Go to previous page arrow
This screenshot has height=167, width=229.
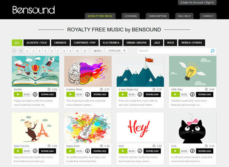[14, 51]
